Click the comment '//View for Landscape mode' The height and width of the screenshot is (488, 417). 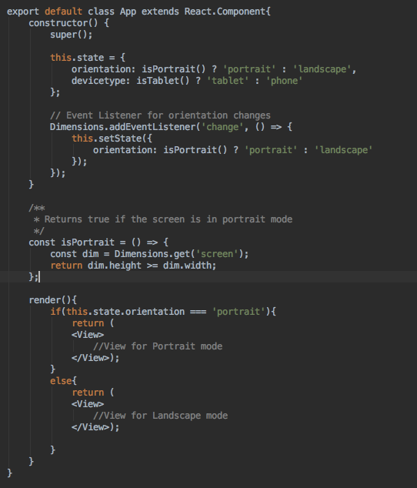pyautogui.click(x=161, y=416)
